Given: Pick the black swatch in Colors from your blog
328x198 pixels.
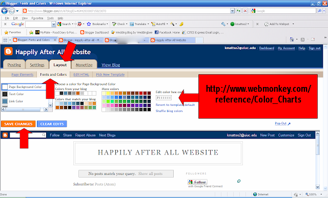Looking at the screenshot, I should 61,93.
